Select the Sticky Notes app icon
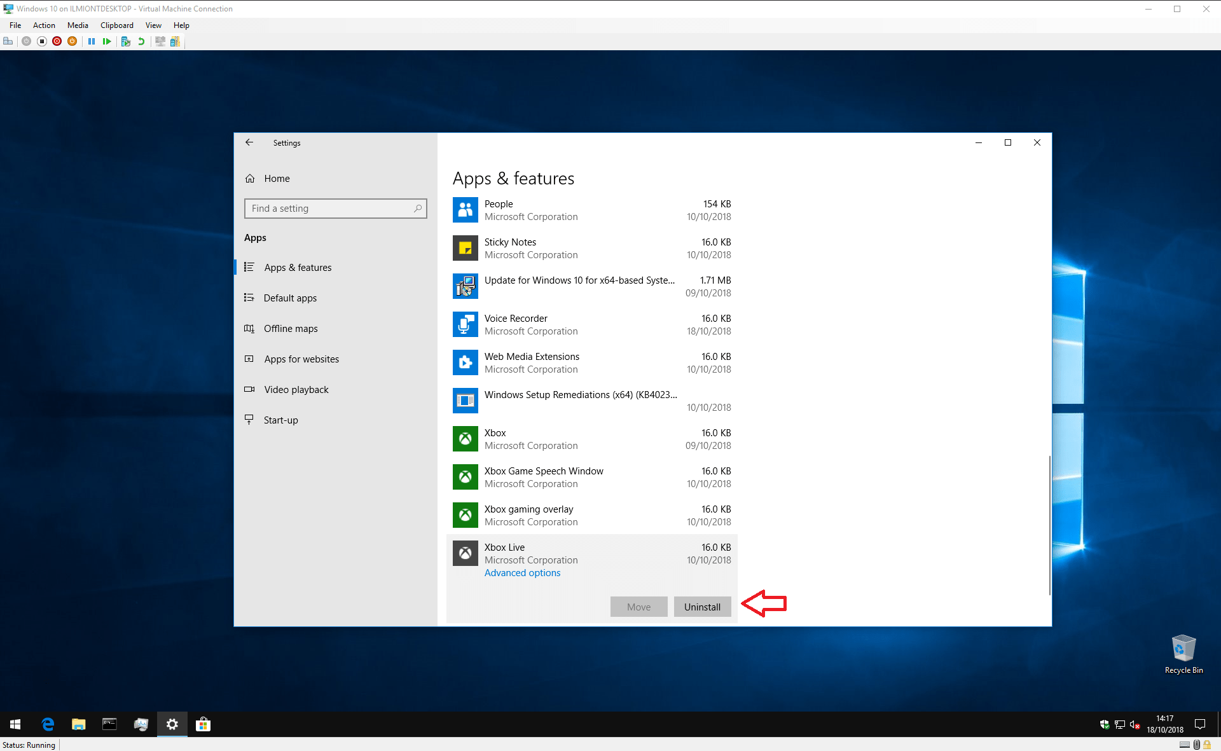1221x751 pixels. click(x=466, y=248)
